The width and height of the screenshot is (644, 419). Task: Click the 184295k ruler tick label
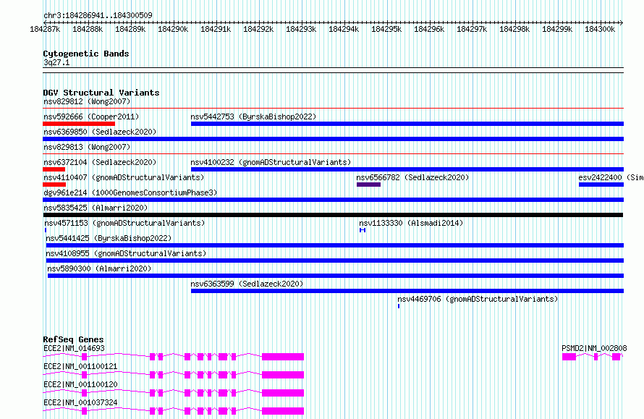(x=386, y=29)
